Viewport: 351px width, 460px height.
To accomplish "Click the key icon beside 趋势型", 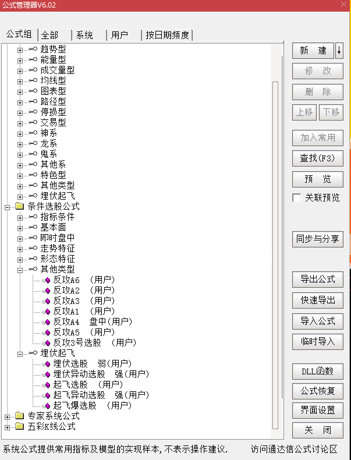I will (33, 49).
